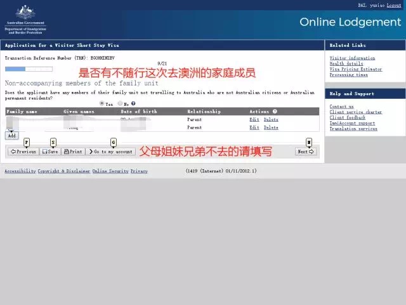The height and width of the screenshot is (305, 406).
Task: Click the application progress bar
Action: (x=24, y=68)
